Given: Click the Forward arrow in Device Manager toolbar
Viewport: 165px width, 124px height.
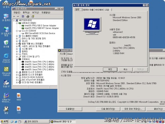Looking at the screenshot, I should 18,17.
